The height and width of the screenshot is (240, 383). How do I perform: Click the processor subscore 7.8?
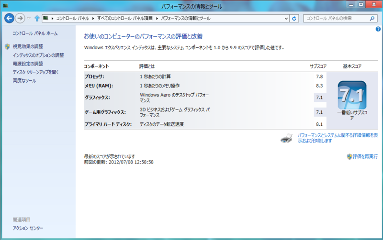click(x=319, y=76)
